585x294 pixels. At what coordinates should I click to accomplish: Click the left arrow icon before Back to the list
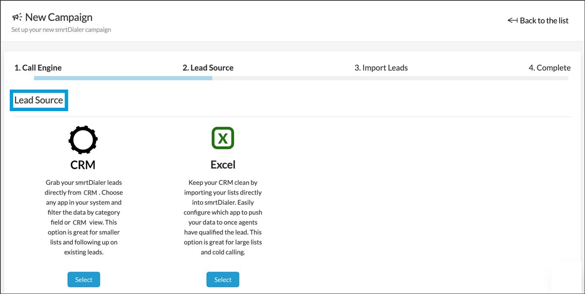pos(512,20)
